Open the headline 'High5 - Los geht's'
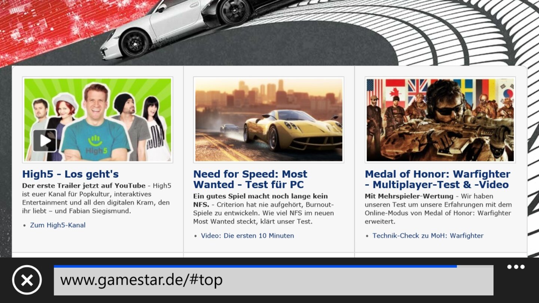The height and width of the screenshot is (303, 539). coord(70,174)
